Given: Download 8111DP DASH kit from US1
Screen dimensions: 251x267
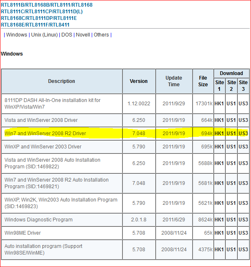Looking at the screenshot, I should tap(231, 104).
